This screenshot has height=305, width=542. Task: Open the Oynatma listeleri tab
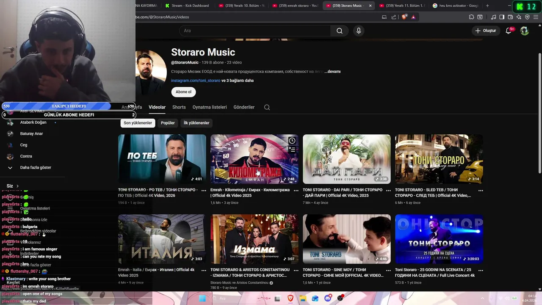[210, 107]
